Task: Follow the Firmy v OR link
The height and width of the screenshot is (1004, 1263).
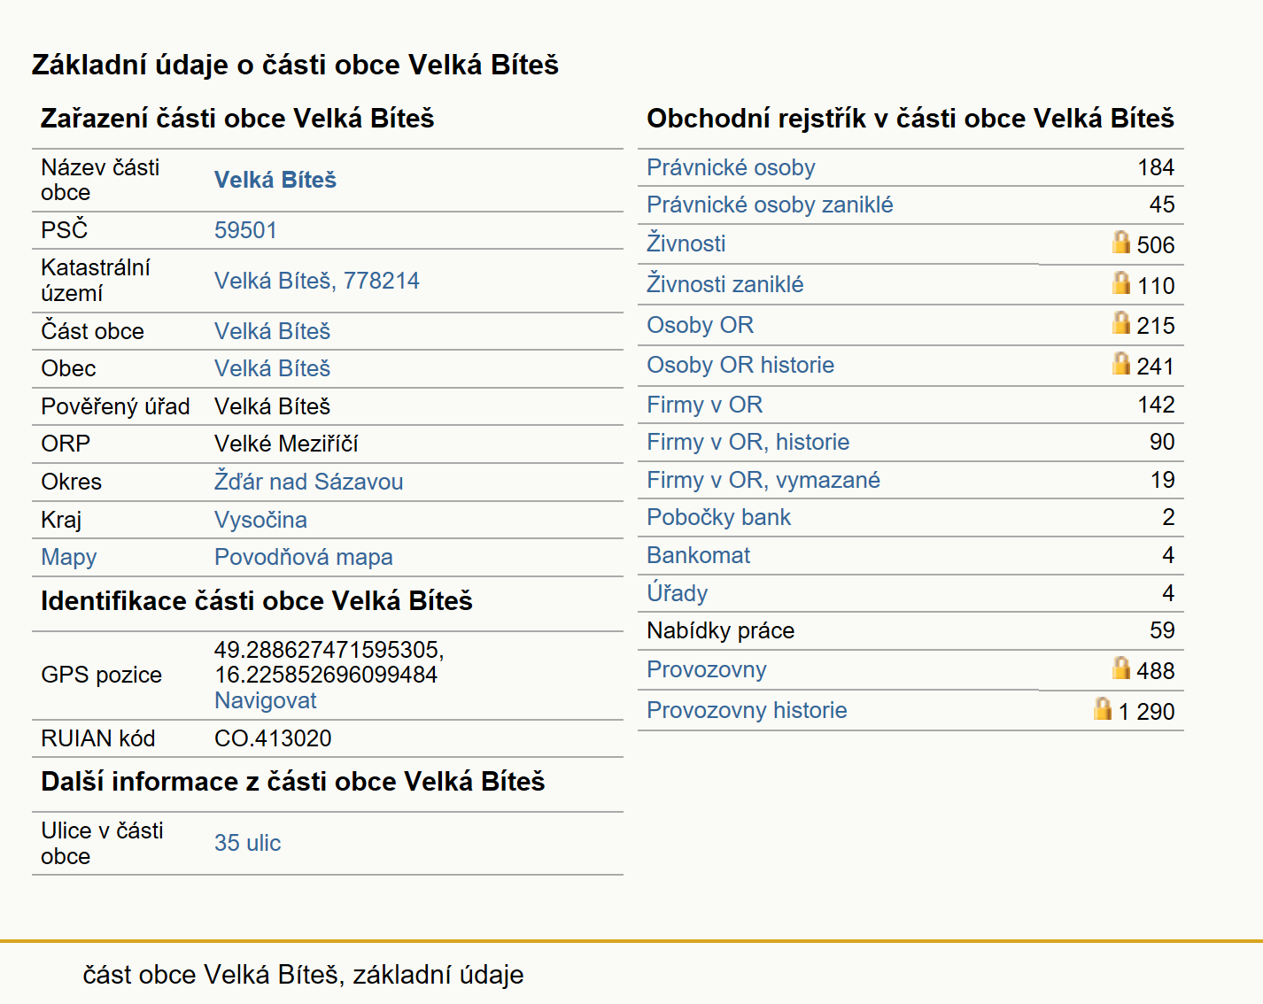Action: [x=704, y=405]
